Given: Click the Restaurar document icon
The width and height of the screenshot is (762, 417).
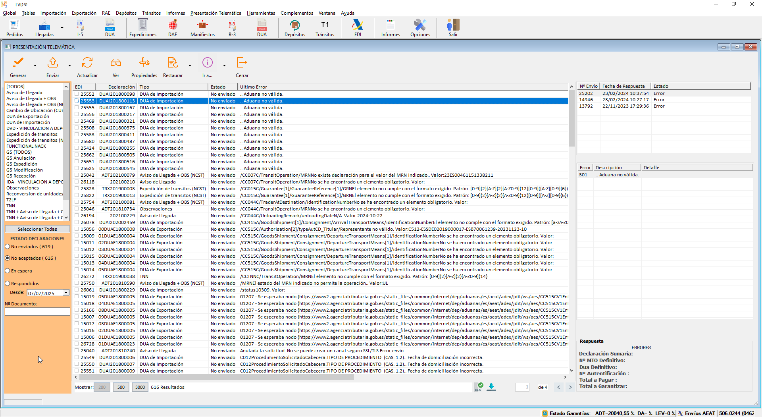Looking at the screenshot, I should point(173,63).
